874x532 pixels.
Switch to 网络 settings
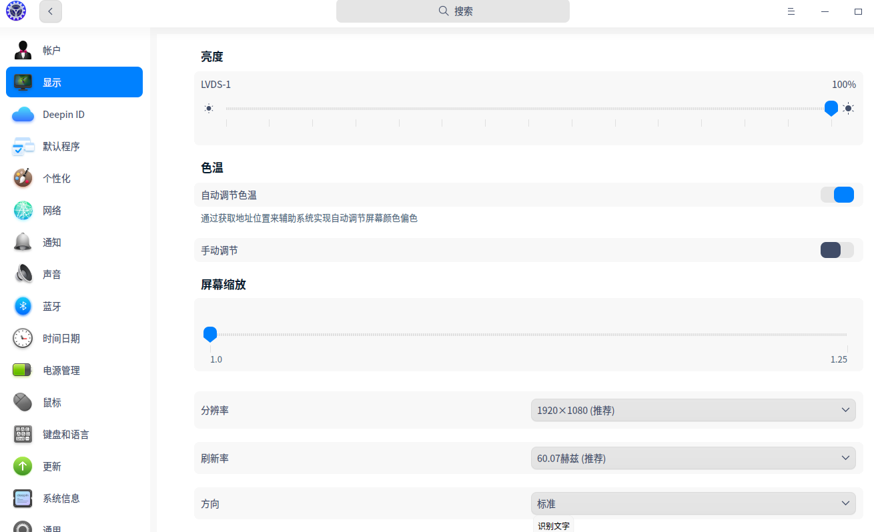coord(74,211)
